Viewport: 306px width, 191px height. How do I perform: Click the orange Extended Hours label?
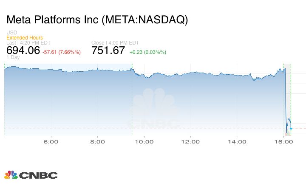[25, 38]
